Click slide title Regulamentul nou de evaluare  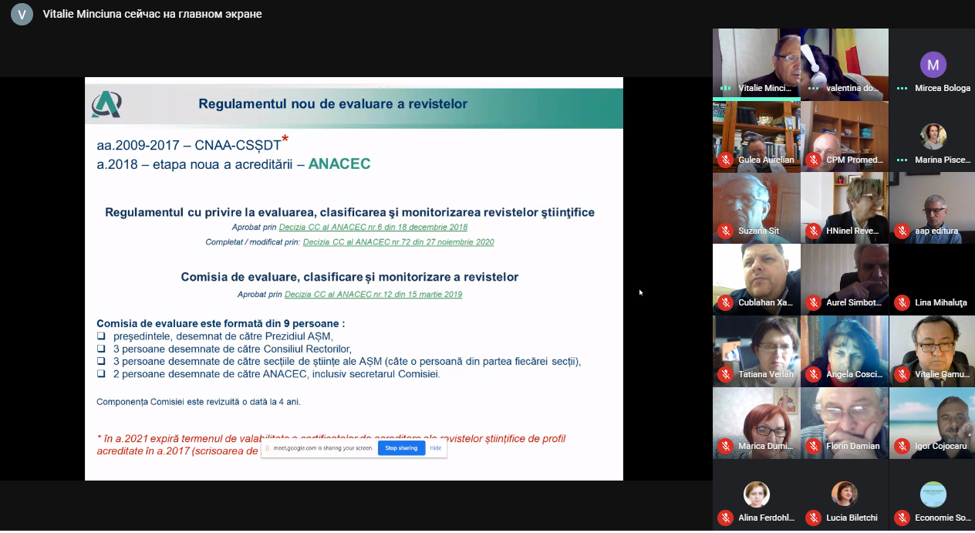pyautogui.click(x=333, y=103)
